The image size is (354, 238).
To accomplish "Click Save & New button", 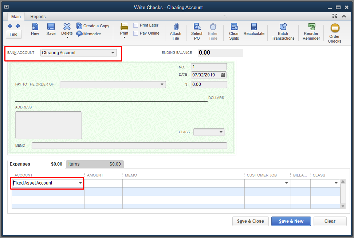I will [291, 221].
